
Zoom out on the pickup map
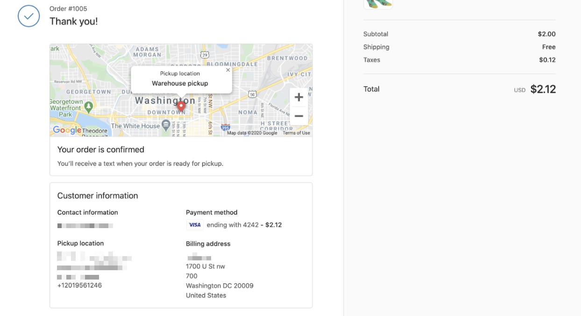[x=299, y=116]
